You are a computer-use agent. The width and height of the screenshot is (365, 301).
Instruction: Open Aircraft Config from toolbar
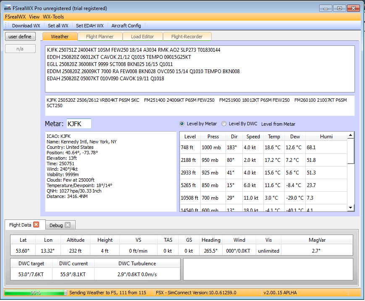(126, 26)
